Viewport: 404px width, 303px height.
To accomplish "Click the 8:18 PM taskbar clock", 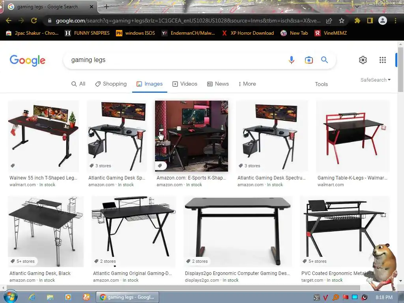I will (384, 297).
